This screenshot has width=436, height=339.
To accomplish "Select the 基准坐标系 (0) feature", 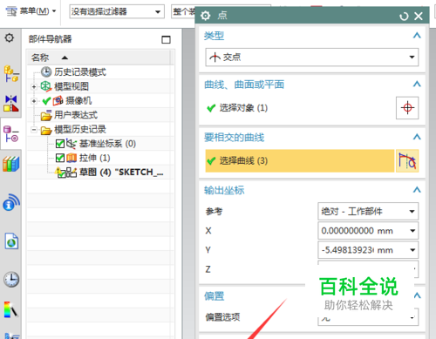I will pos(107,144).
